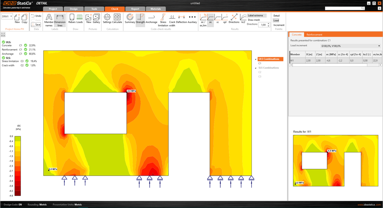
Task: Undo the last action
Action: click(36, 16)
